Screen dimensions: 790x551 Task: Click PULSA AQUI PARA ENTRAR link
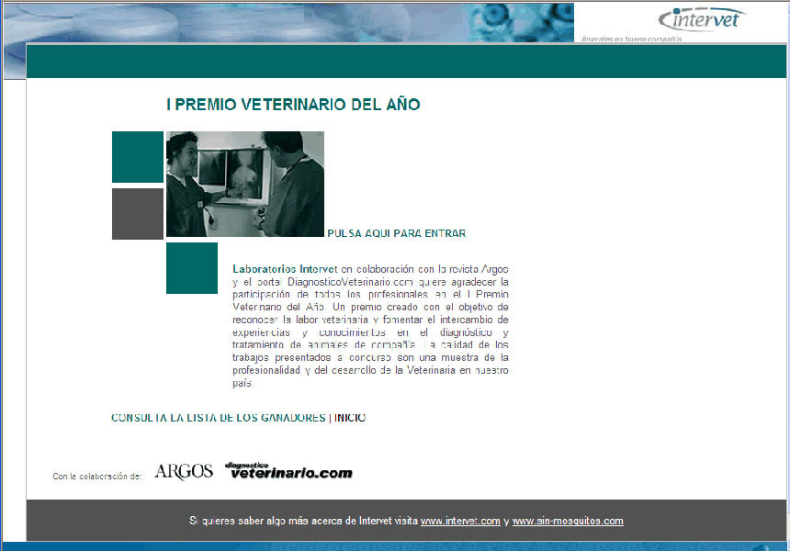[397, 233]
